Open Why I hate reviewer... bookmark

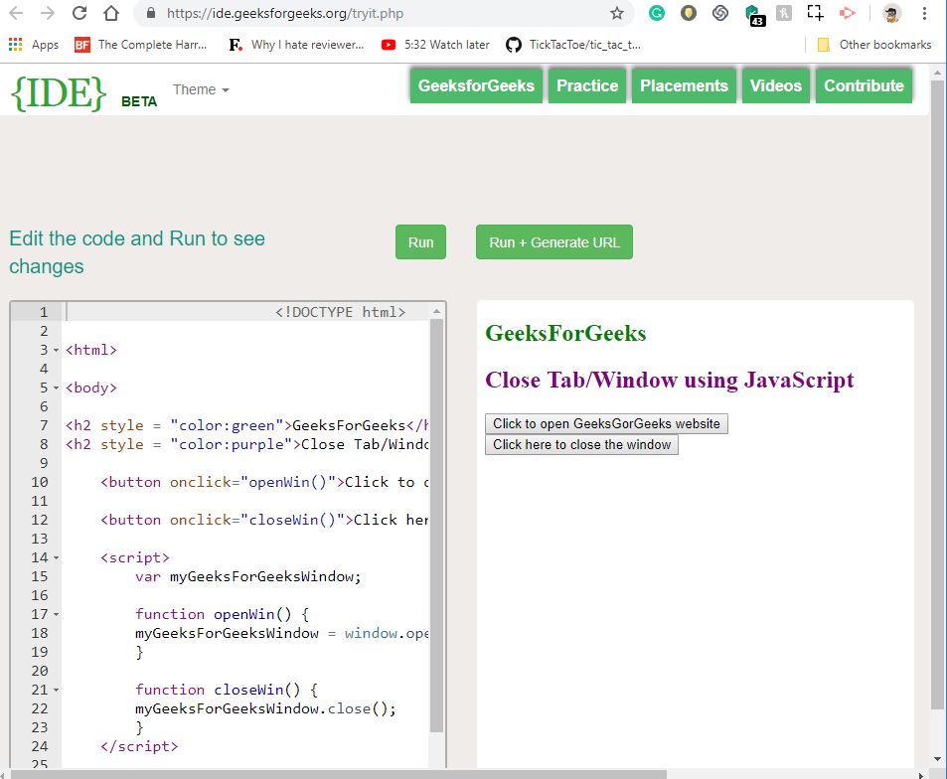(x=296, y=45)
